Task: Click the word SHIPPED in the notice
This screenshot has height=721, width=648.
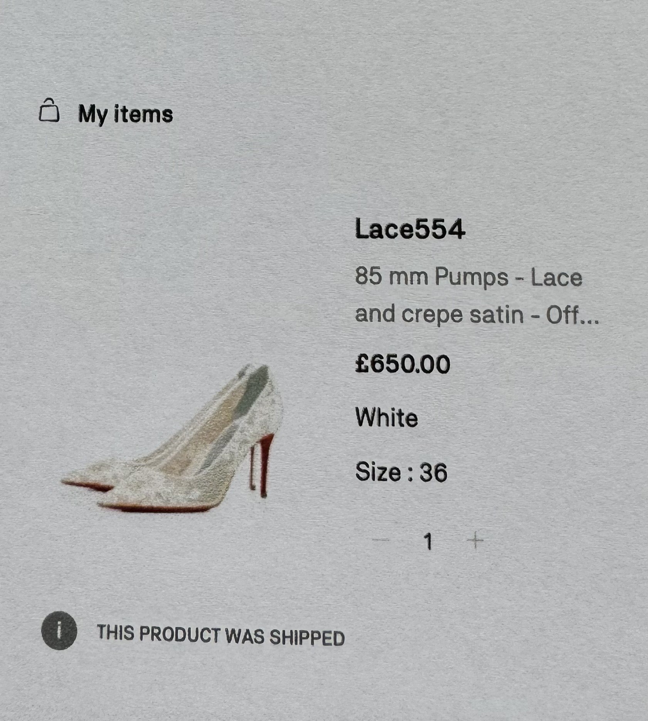Action: (307, 637)
